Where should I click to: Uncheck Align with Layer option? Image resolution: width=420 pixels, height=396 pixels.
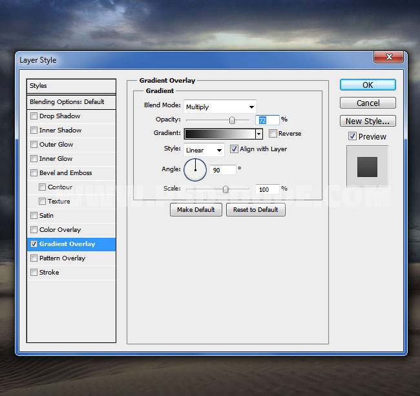coord(235,149)
